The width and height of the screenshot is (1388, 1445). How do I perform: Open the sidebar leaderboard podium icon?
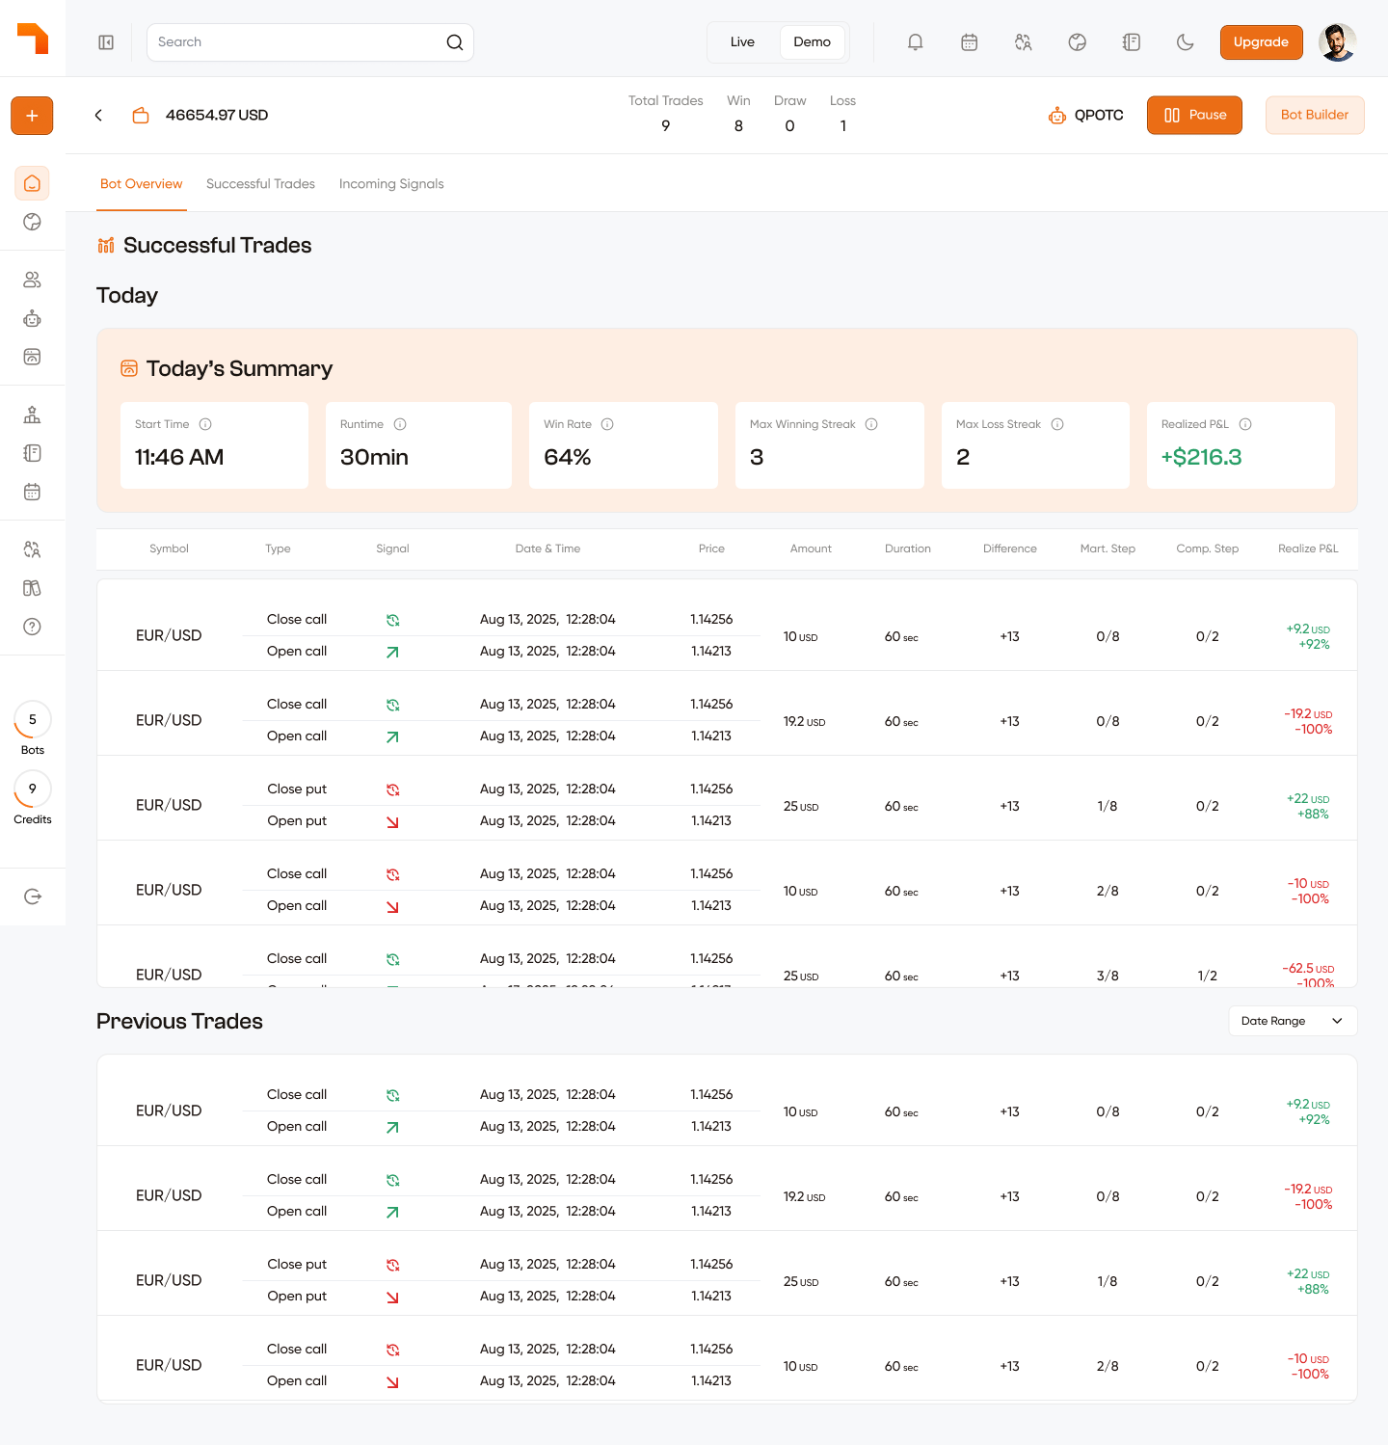pos(32,415)
